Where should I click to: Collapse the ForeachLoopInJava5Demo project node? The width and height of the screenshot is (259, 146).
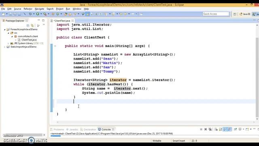pyautogui.click(x=5, y=30)
